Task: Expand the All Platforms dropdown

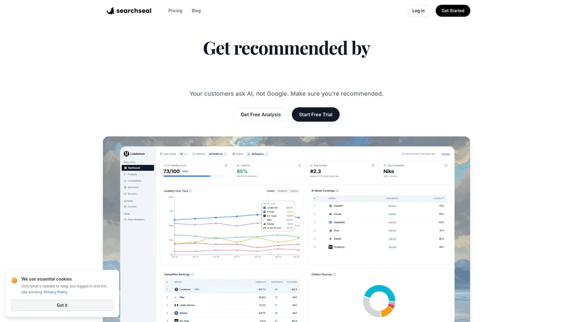Action: [218, 154]
